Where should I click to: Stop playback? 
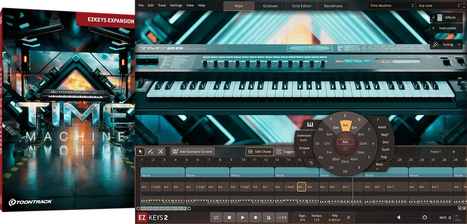pyautogui.click(x=229, y=218)
